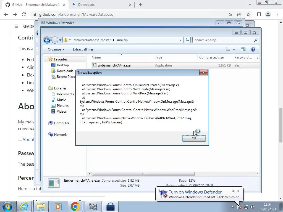This screenshot has width=283, height=212.
Task: Toggle Chrome's side panel
Action: point(259,14)
